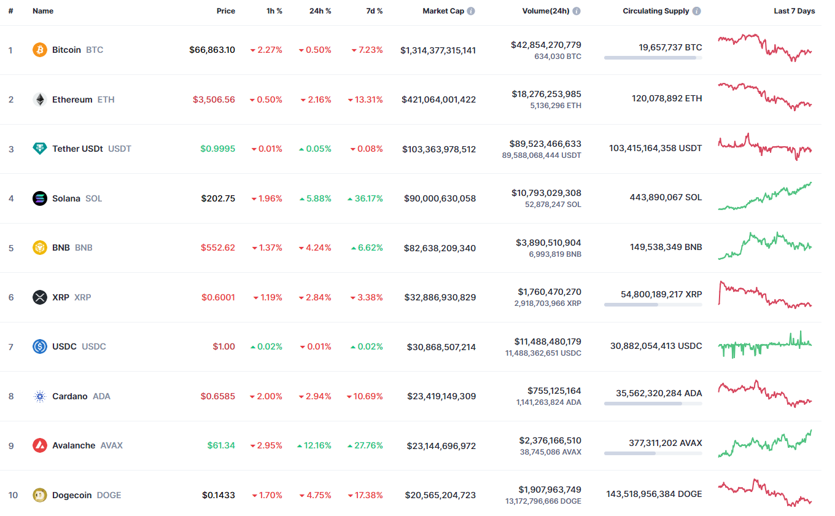Click the XRP logo icon
Image resolution: width=835 pixels, height=516 pixels.
[x=40, y=297]
